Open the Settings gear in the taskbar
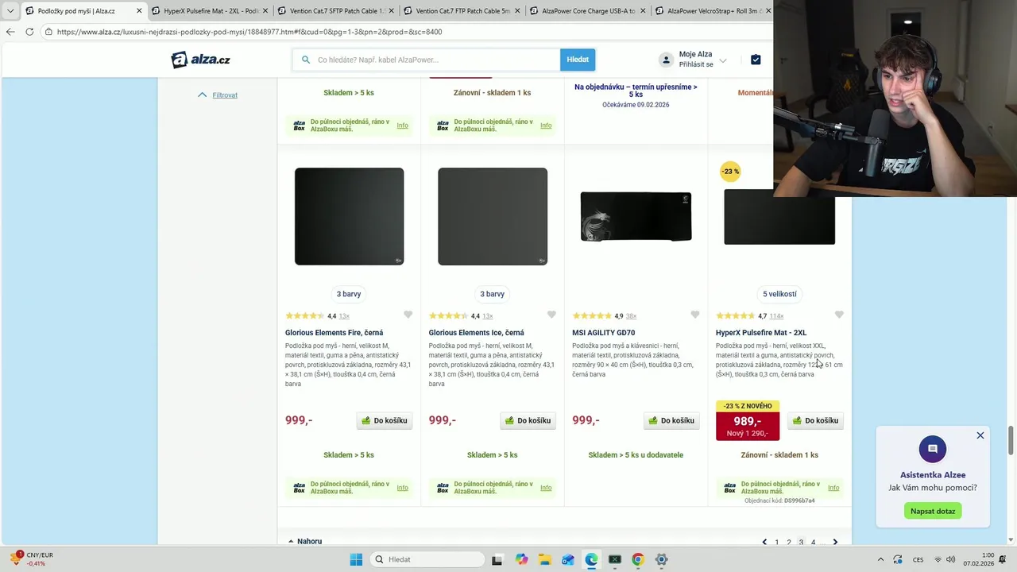Screen dimensions: 1017x572 [x=661, y=559]
